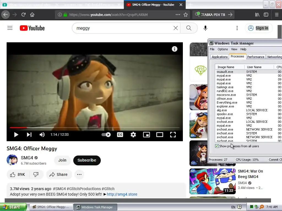Sort processes by User Name column
Screen dimensions: 282x211
(259, 67)
